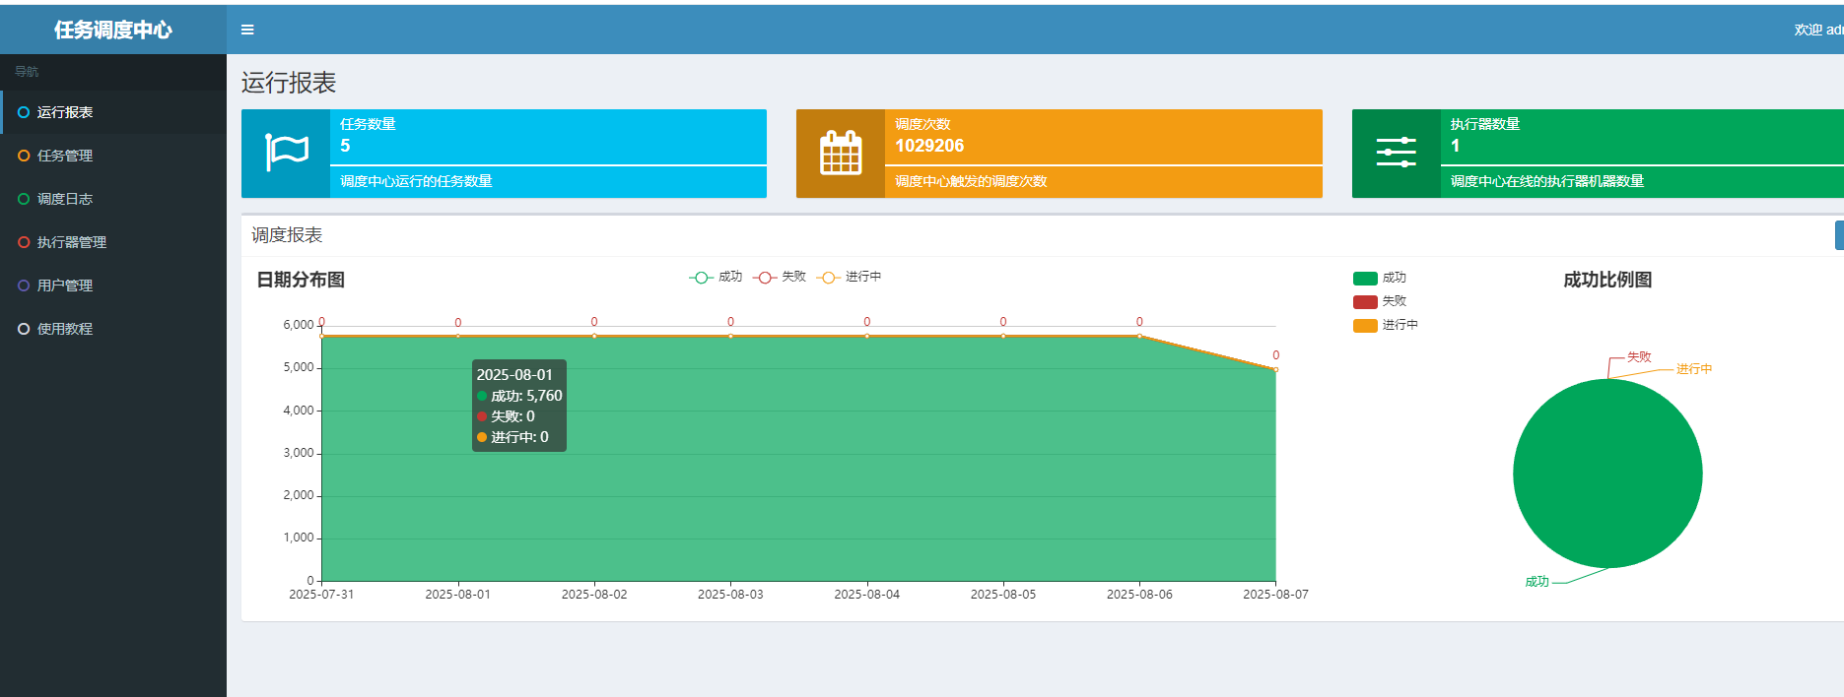Click the welcome user text in the top right
This screenshot has width=1844, height=697.
1816,30
